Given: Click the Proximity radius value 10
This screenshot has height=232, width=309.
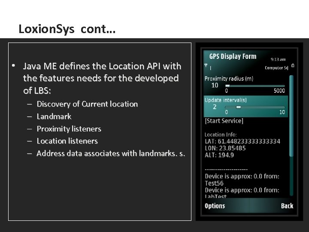Looking at the screenshot, I should click(215, 85).
